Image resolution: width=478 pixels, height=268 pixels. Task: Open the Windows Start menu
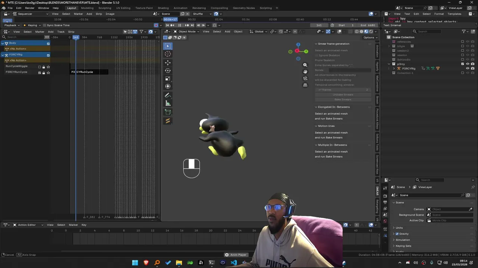coord(135,263)
